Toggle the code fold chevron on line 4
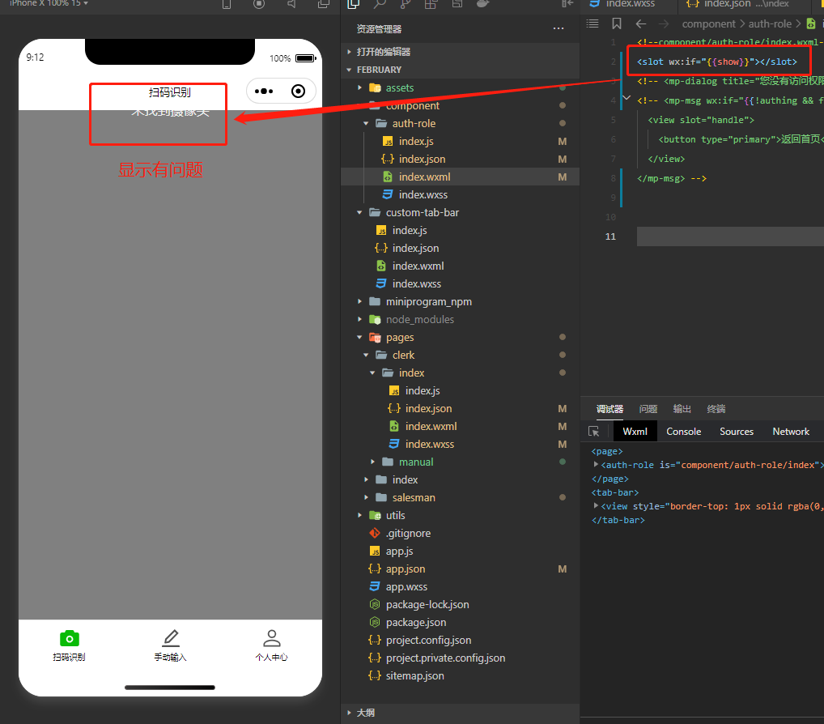The image size is (824, 724). (x=626, y=98)
